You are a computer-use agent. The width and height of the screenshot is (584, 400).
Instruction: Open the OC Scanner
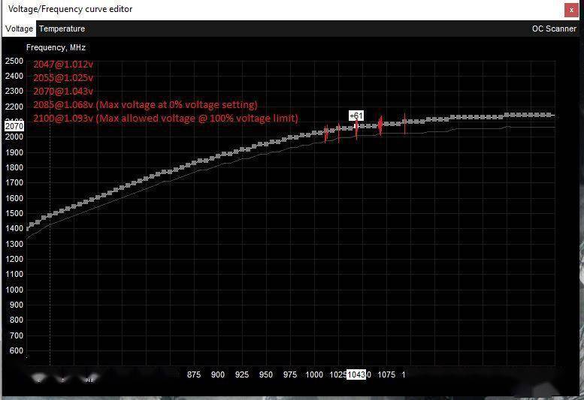click(554, 29)
